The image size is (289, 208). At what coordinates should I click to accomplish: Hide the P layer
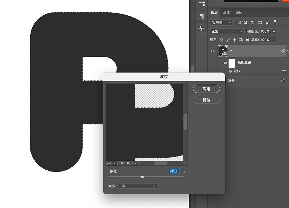point(213,51)
